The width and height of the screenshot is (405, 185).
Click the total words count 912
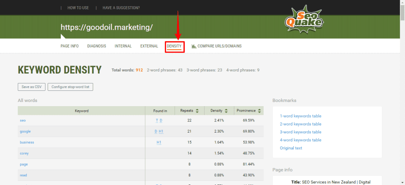click(x=139, y=70)
